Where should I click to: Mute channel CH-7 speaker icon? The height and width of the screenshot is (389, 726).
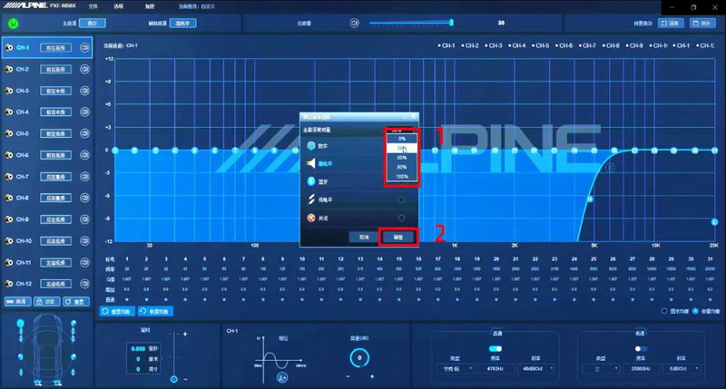pyautogui.click(x=84, y=176)
